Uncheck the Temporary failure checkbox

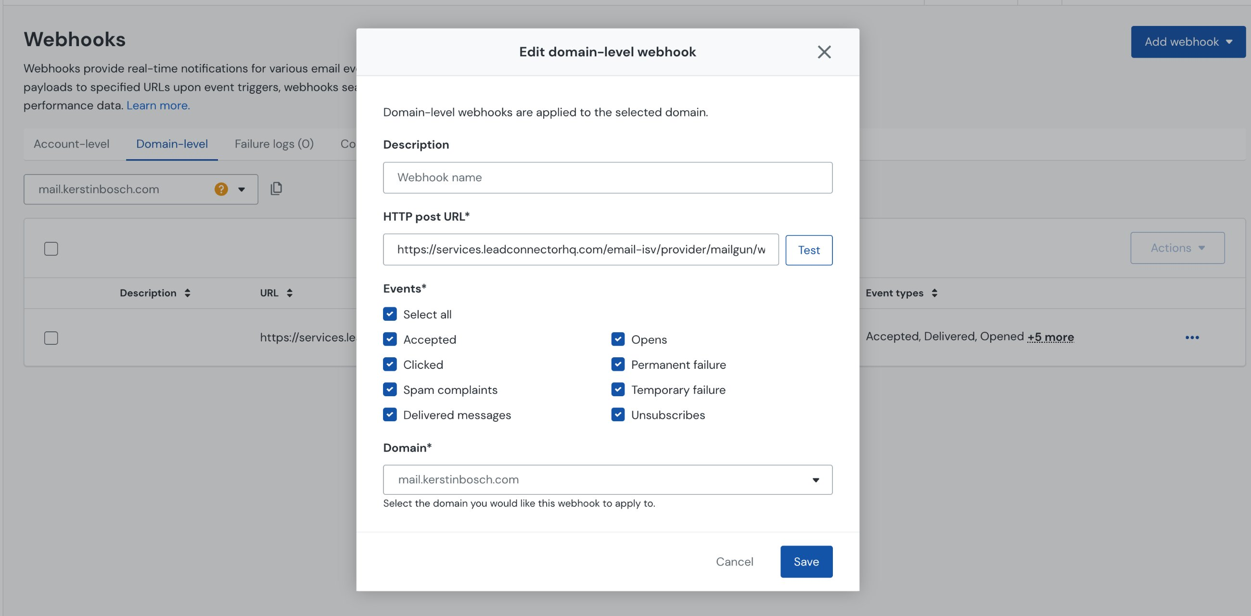click(618, 390)
